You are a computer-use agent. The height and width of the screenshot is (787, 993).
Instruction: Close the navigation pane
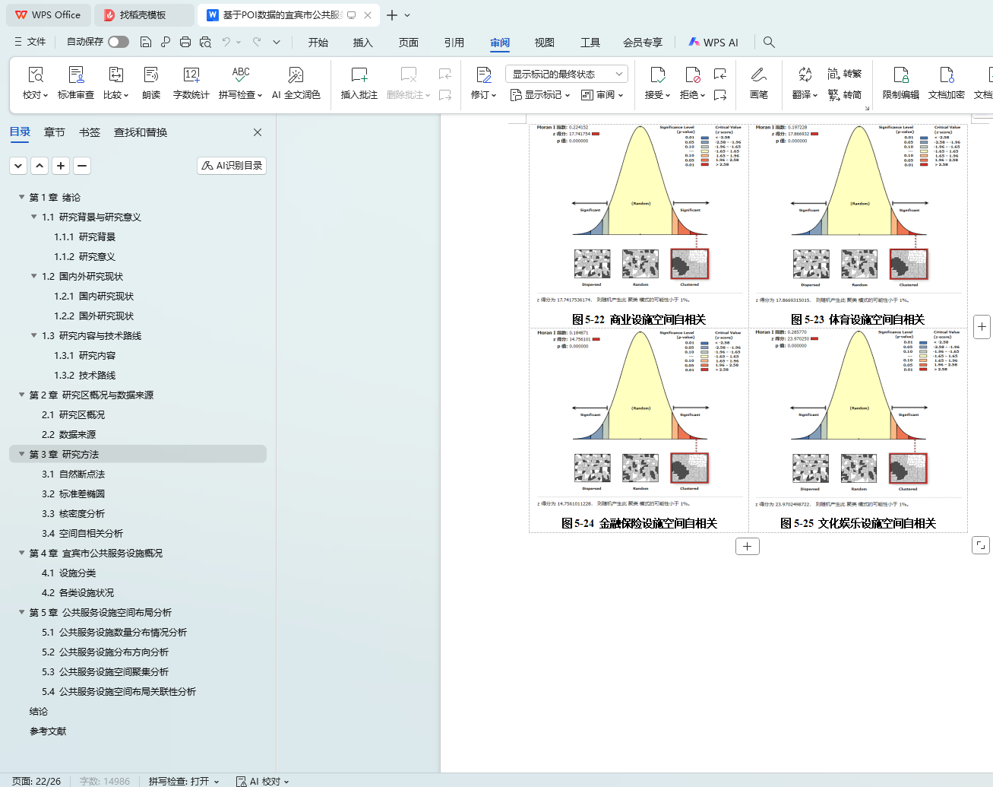[x=258, y=132]
